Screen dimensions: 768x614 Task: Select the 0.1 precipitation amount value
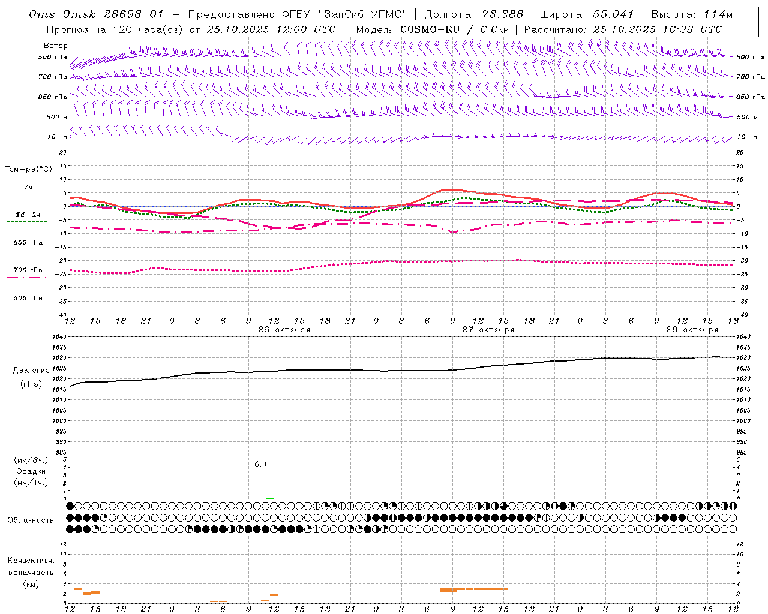[x=261, y=465]
